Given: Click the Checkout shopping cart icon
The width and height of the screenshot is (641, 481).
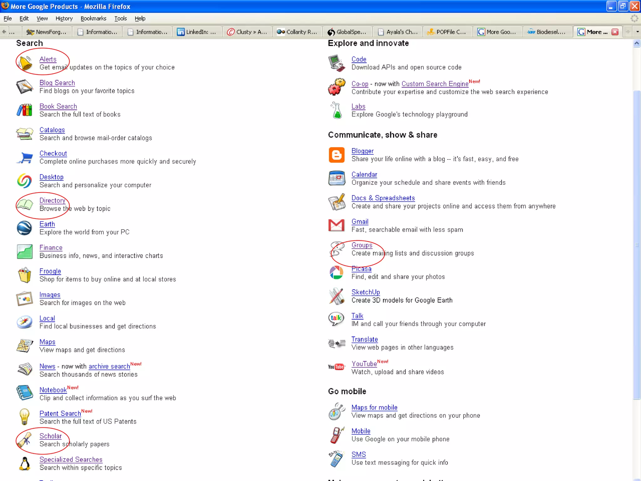Looking at the screenshot, I should [25, 158].
